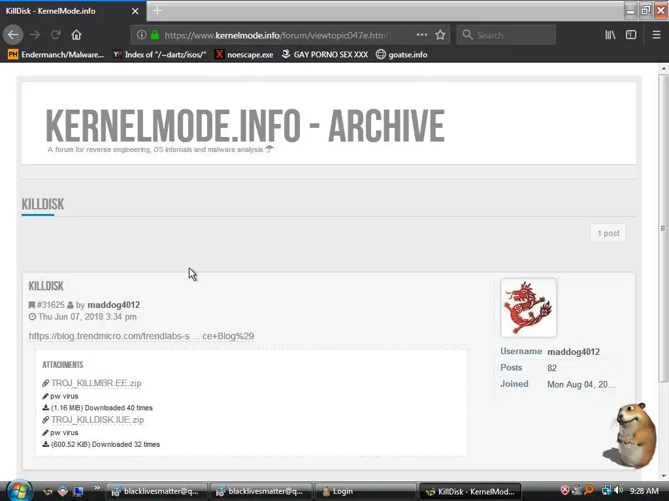The image size is (669, 501).
Task: Switch to the second blacklivesmatter@q... taskbar window
Action: 261,491
